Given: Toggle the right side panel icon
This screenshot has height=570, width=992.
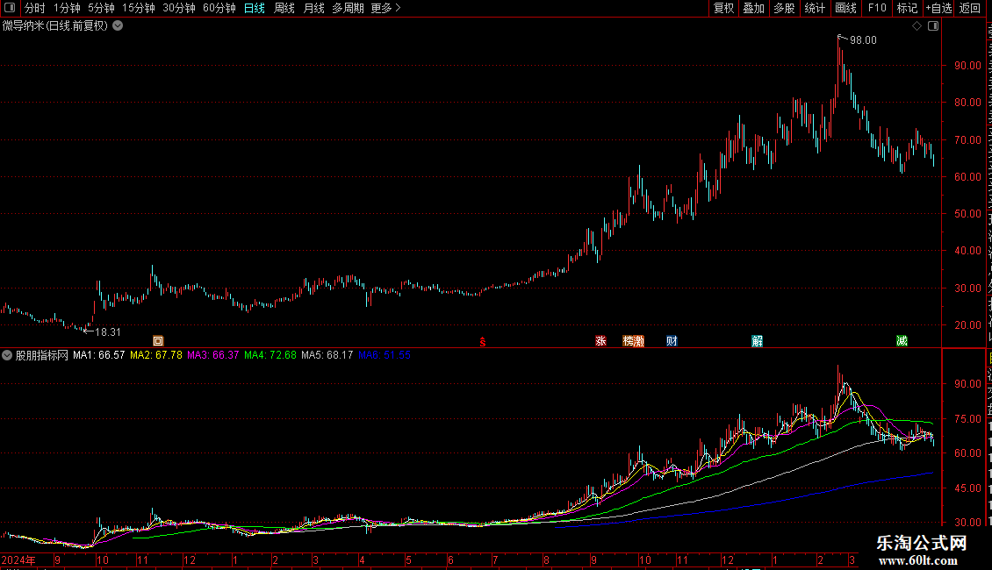Looking at the screenshot, I should (x=933, y=26).
